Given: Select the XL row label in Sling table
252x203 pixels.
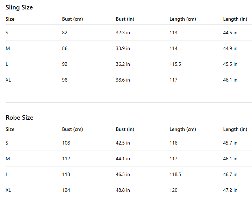Looking at the screenshot, I should tap(8, 80).
